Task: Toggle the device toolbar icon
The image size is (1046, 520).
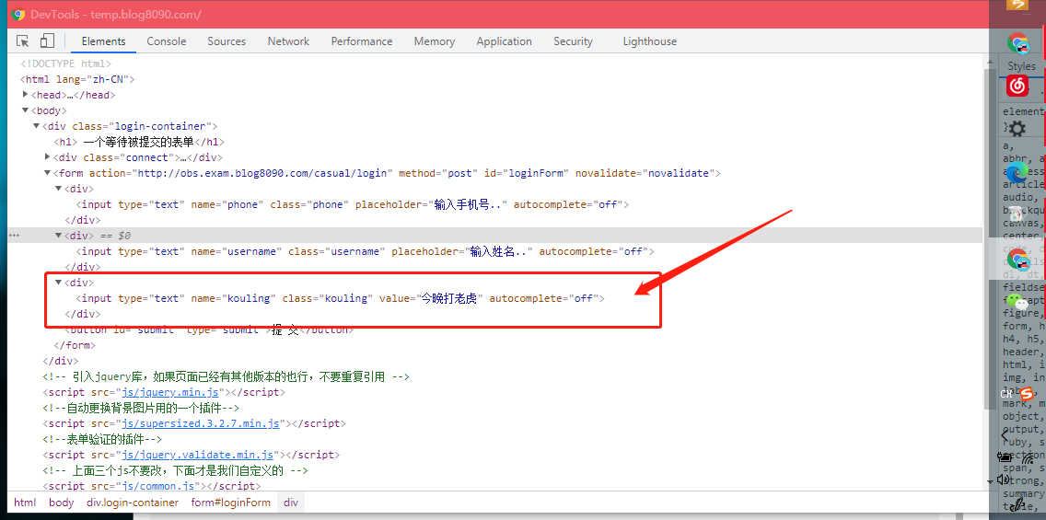Action: click(47, 41)
